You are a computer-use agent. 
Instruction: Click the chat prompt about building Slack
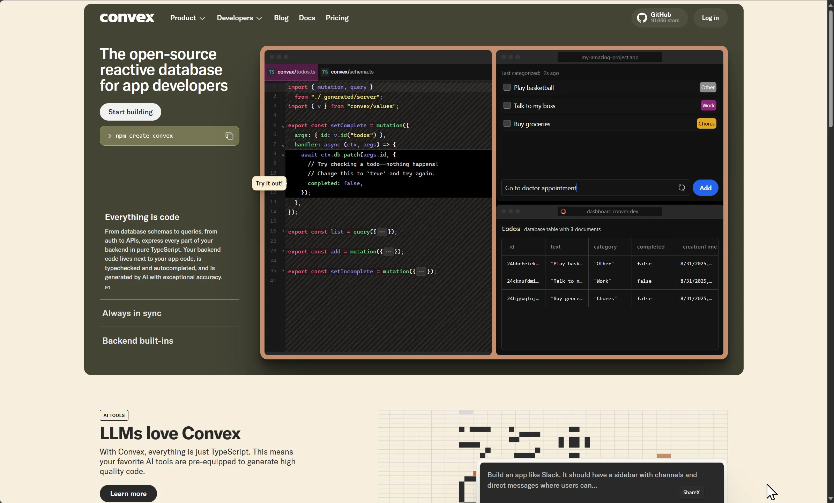(x=592, y=480)
